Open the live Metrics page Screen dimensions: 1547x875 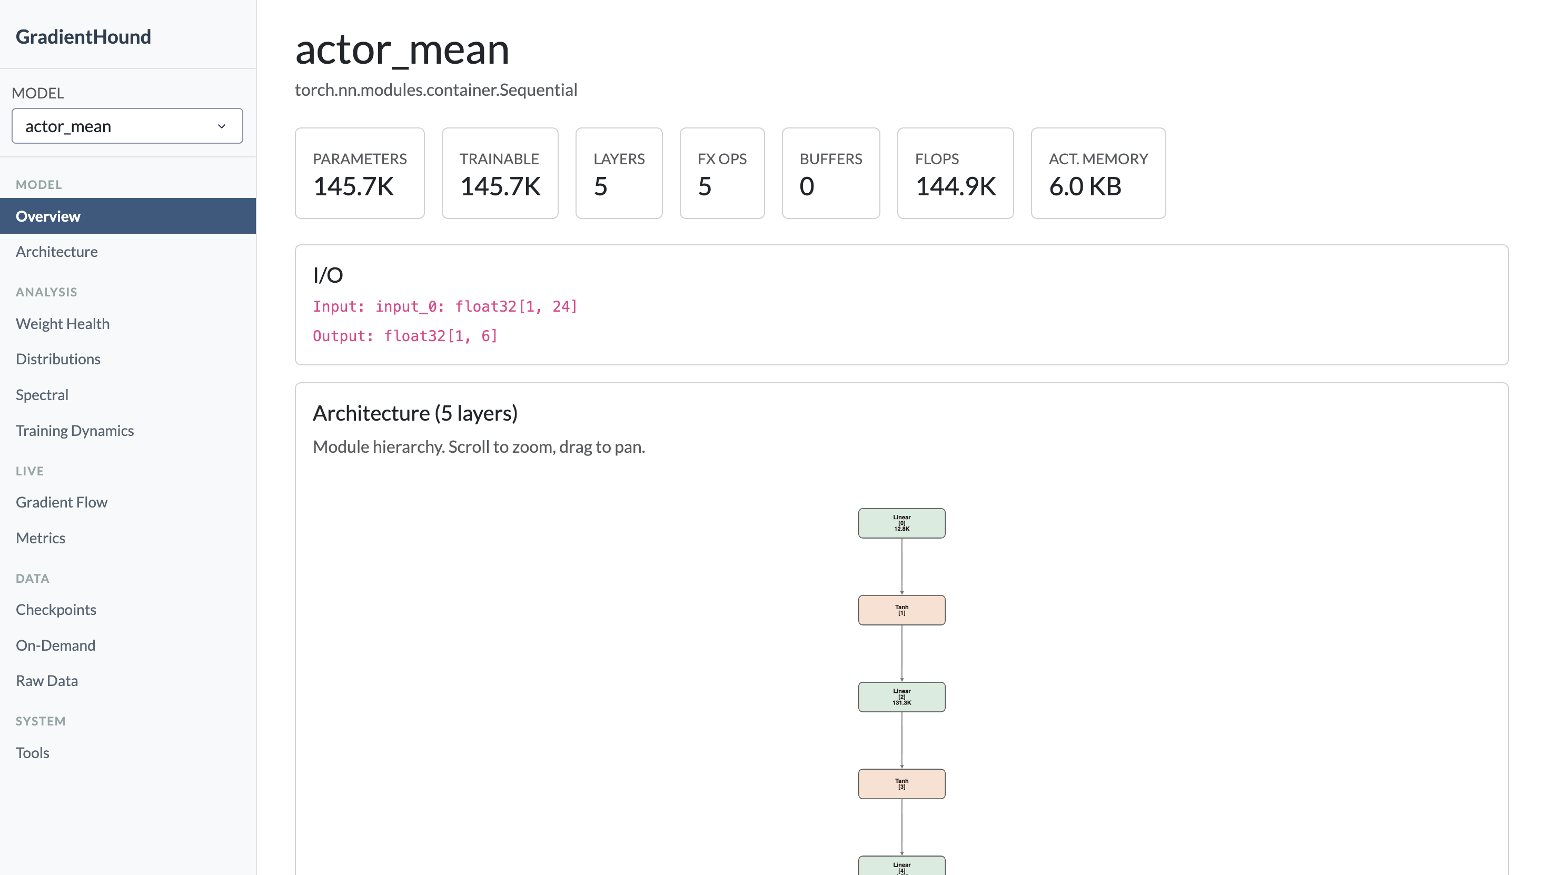(x=40, y=538)
